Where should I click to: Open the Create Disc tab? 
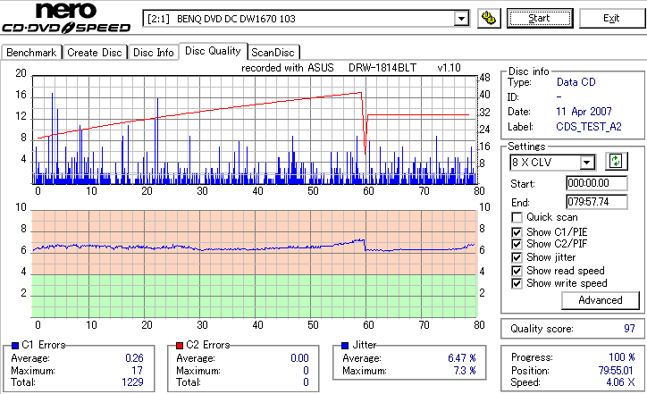[x=95, y=53]
